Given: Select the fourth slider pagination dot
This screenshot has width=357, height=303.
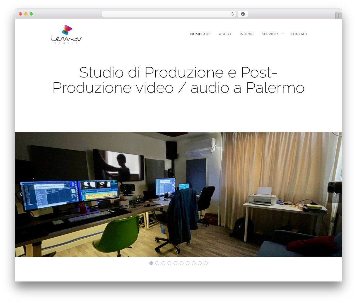Looking at the screenshot, I should [x=169, y=263].
